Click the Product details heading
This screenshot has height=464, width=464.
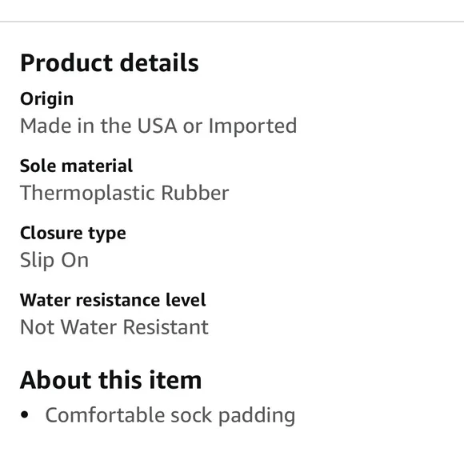[x=109, y=63]
